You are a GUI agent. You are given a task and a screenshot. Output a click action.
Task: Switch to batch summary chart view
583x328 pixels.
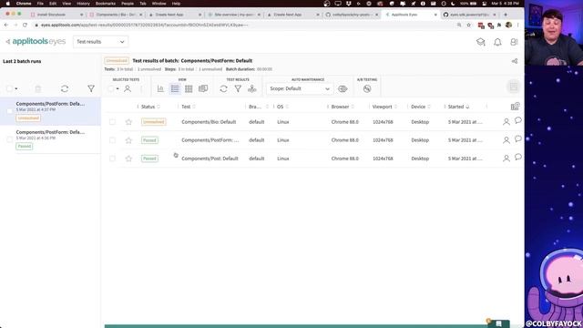coord(160,88)
